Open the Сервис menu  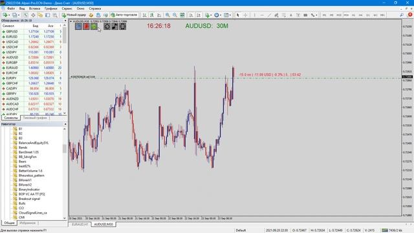(x=67, y=8)
